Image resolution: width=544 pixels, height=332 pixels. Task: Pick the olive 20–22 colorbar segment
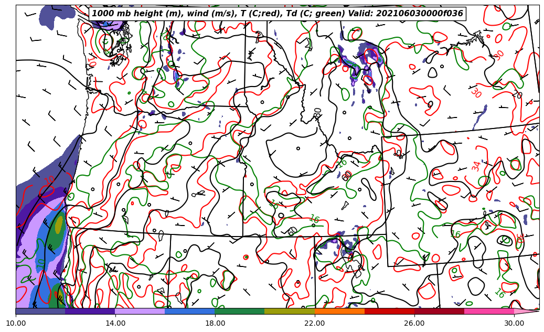290,311
